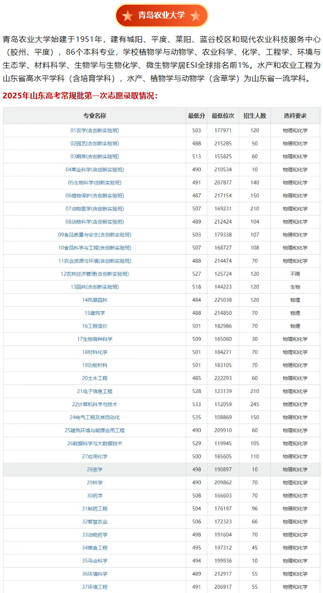
Task: Click the minimum rank value 112059
Action: click(x=223, y=404)
